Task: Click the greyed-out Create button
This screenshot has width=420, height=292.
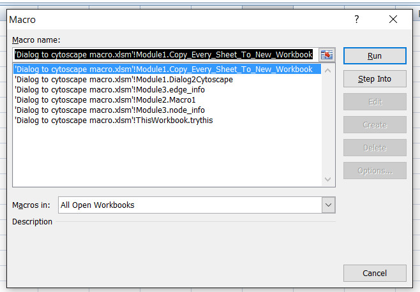Action: point(375,125)
